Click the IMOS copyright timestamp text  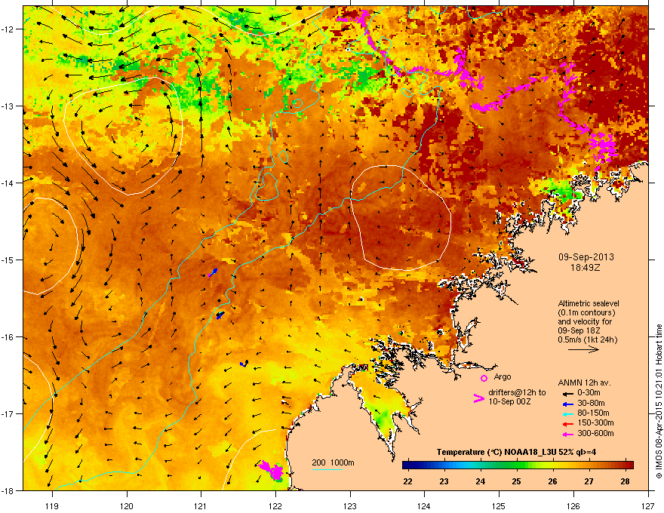pyautogui.click(x=659, y=401)
